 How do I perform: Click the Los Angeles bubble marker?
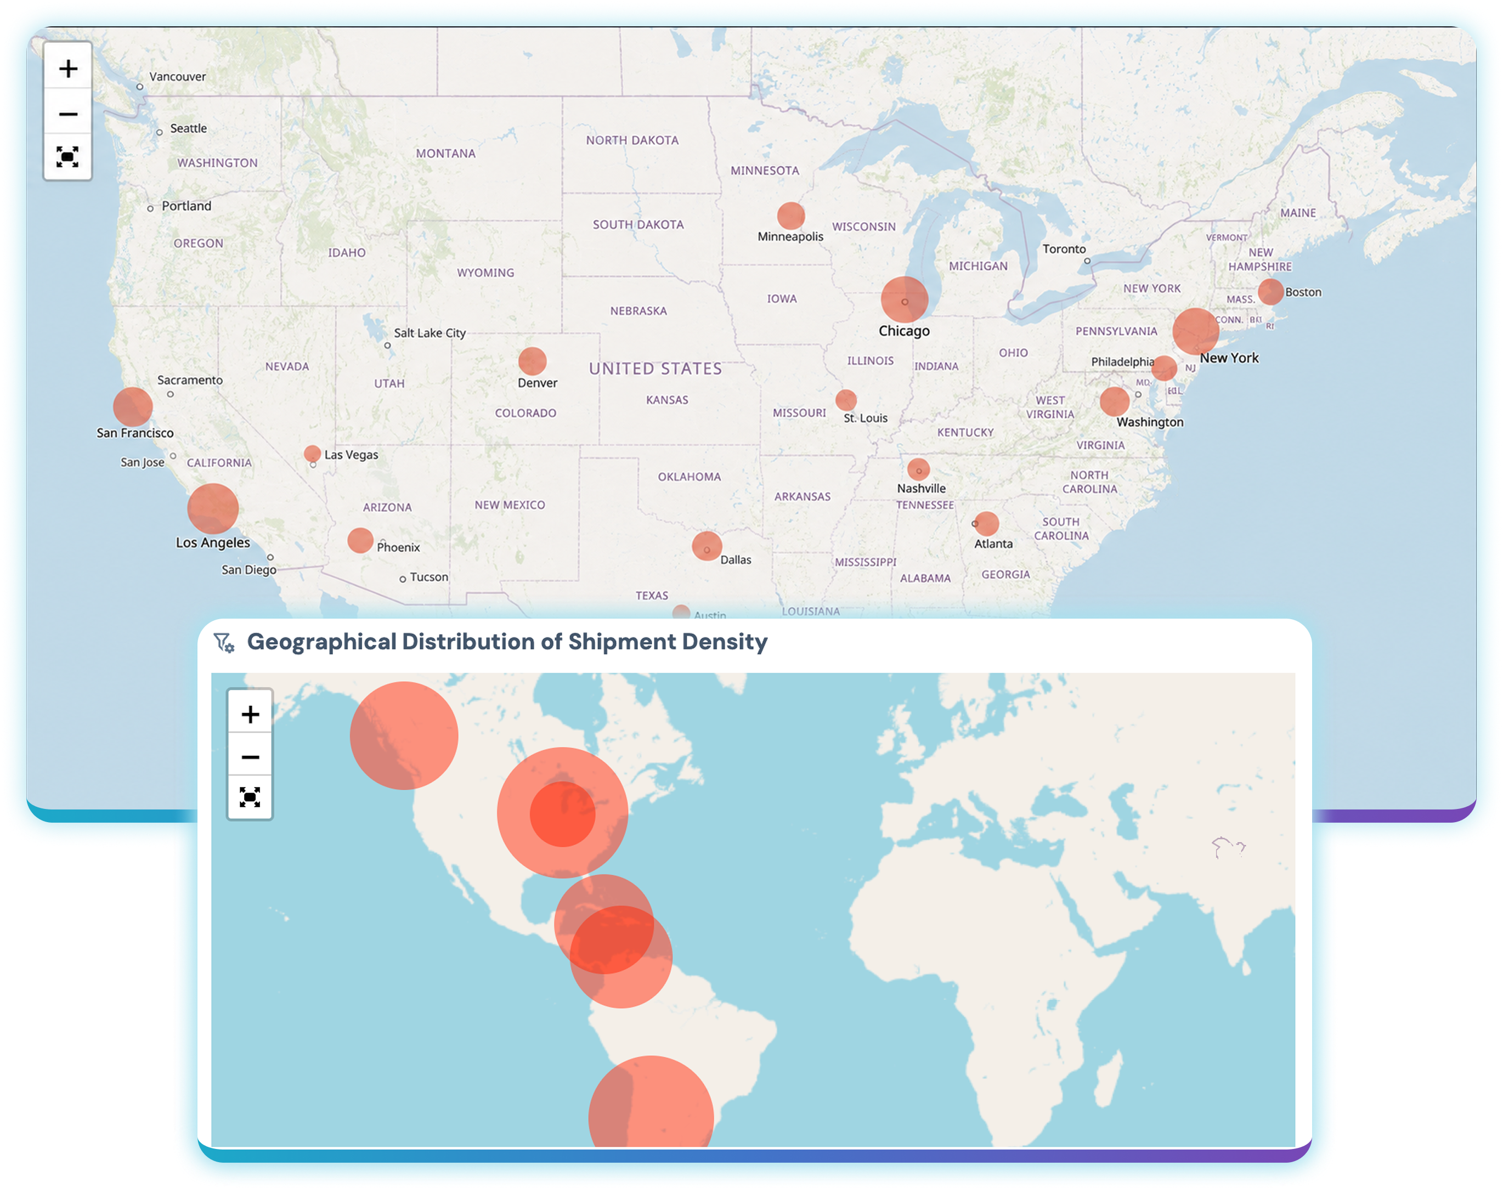click(213, 509)
